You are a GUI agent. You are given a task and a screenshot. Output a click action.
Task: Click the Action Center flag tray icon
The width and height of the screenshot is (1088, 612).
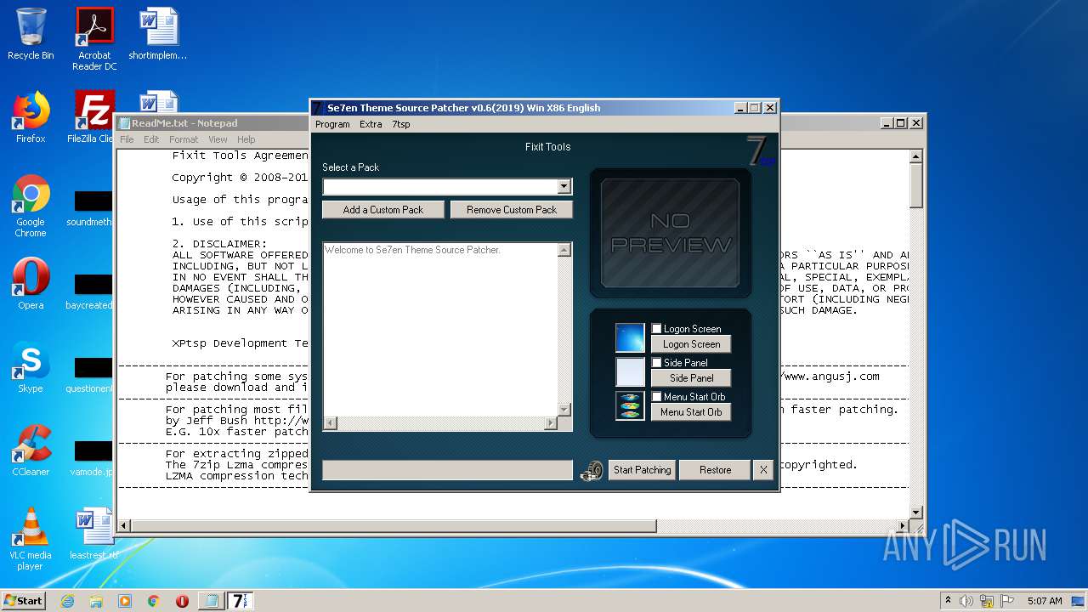(1007, 601)
